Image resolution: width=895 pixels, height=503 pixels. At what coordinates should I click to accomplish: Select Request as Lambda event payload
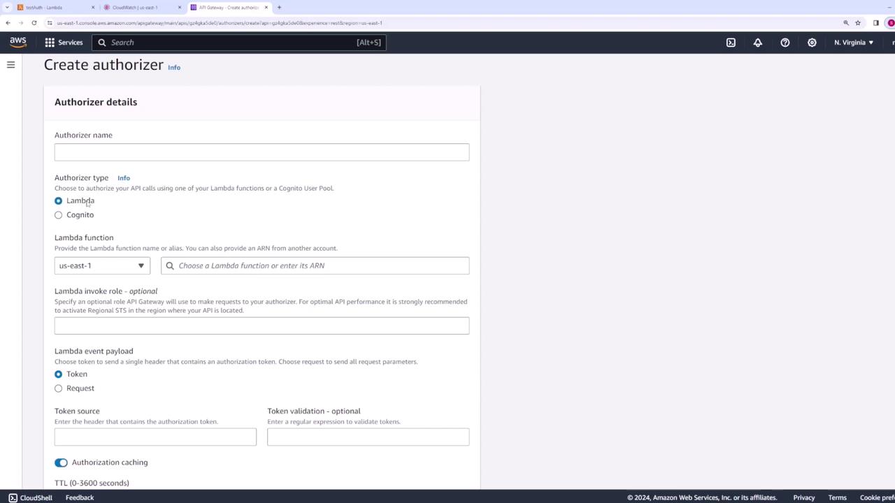click(x=58, y=388)
